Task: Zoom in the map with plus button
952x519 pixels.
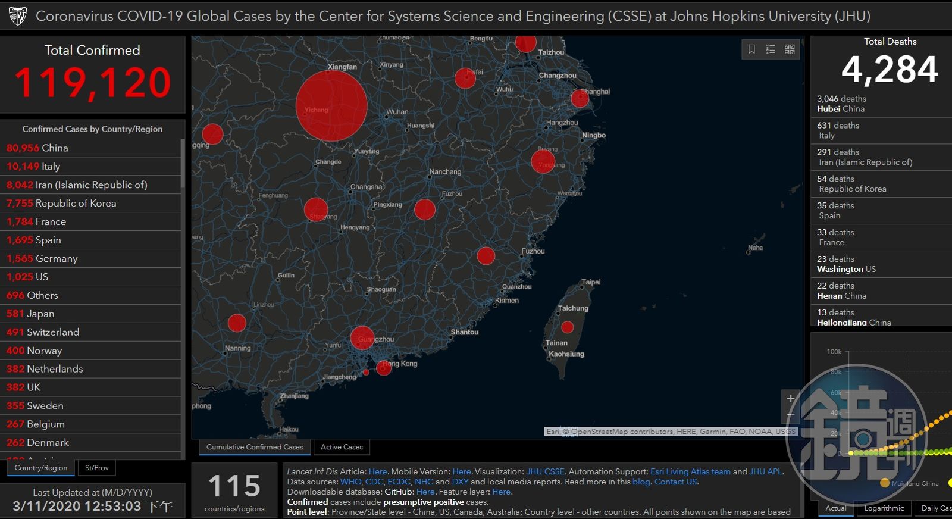Action: tap(790, 399)
